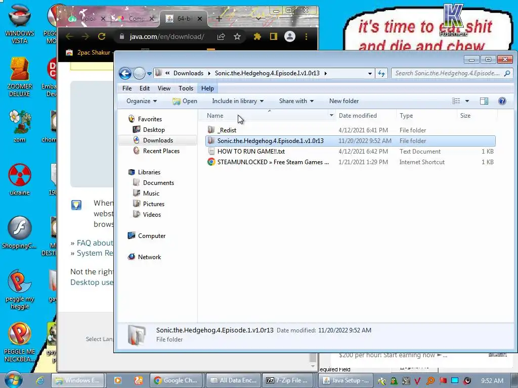Open Downloads in navigation pane
This screenshot has height=388, width=518.
click(158, 140)
